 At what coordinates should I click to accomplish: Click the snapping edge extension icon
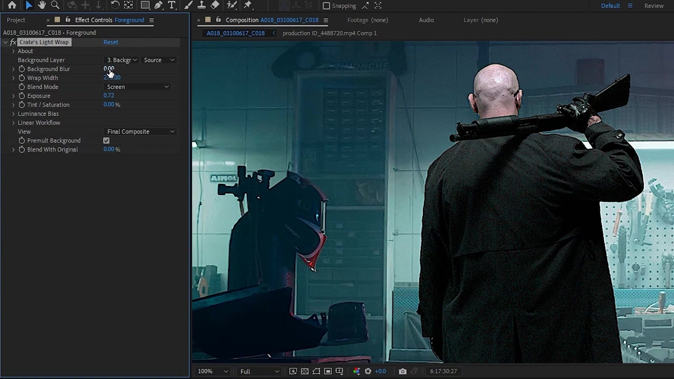click(365, 6)
